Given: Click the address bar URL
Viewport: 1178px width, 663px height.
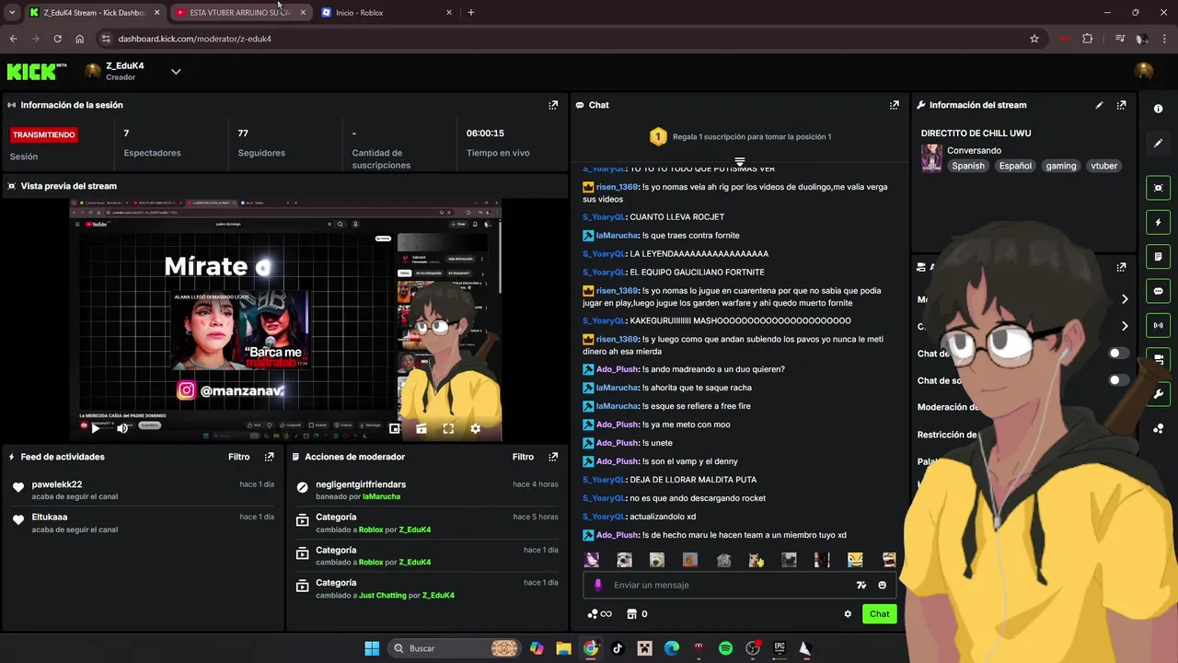Looking at the screenshot, I should tap(194, 39).
